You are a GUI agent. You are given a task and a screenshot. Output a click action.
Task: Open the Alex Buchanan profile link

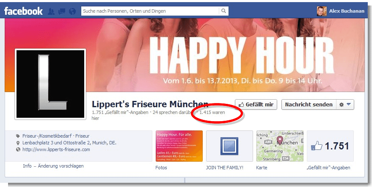(347, 11)
